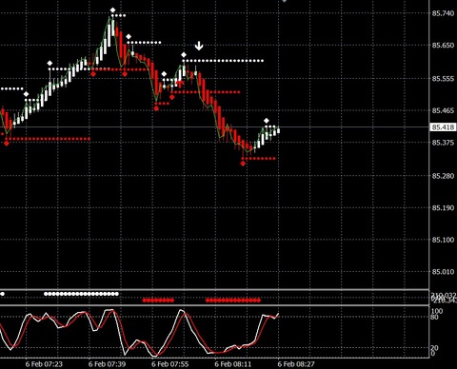Click the 85.280 price axis label
Screen dimensions: 457x369
tap(443, 176)
